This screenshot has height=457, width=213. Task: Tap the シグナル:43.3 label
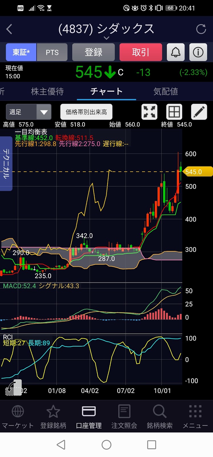tap(59, 286)
